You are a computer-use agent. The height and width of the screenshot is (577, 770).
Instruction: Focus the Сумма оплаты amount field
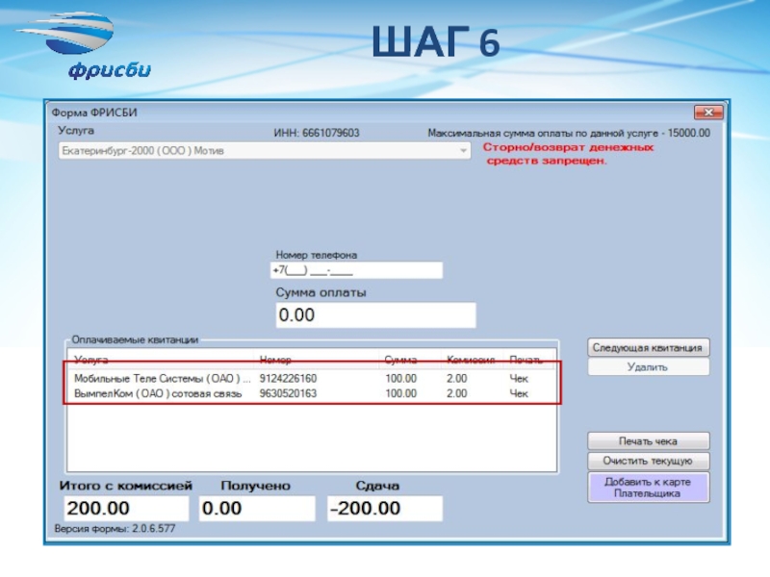(x=375, y=315)
